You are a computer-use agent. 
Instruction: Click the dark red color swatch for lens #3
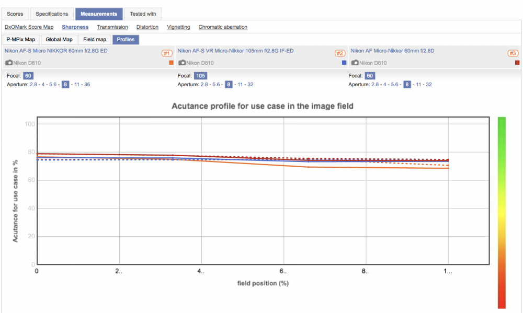pos(517,63)
